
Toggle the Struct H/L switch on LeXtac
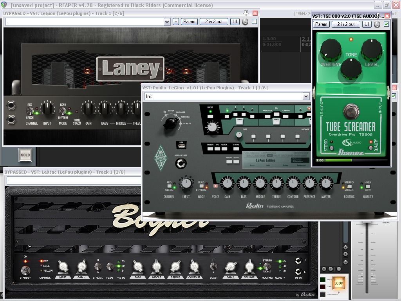click(98, 267)
